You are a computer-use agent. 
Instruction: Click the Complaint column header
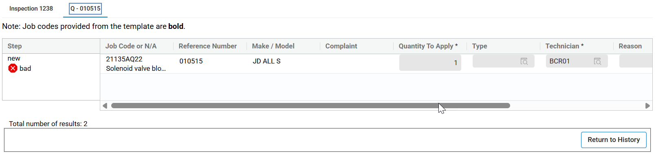pos(341,46)
